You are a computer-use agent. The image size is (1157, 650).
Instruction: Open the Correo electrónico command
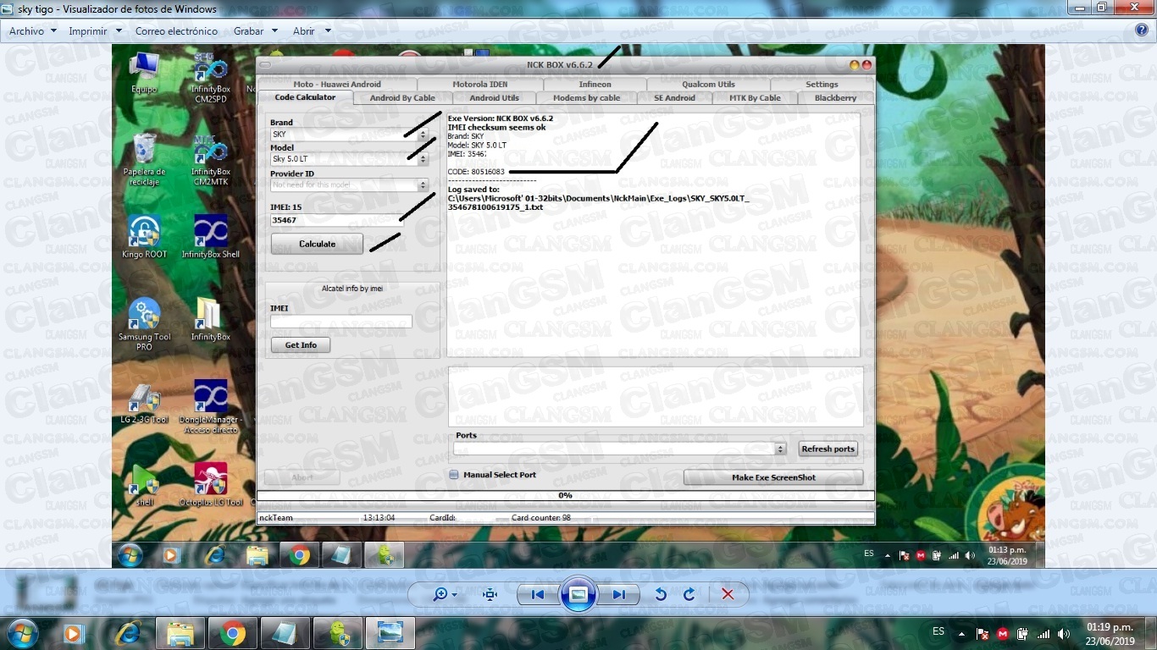(176, 30)
